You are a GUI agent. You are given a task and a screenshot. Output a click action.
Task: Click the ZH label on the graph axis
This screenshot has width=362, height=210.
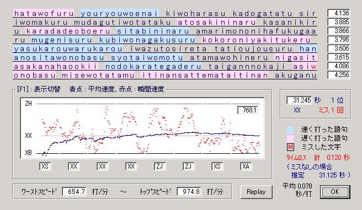click(28, 104)
